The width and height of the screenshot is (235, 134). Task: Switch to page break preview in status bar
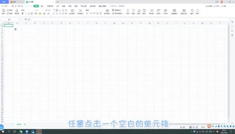click(x=197, y=127)
